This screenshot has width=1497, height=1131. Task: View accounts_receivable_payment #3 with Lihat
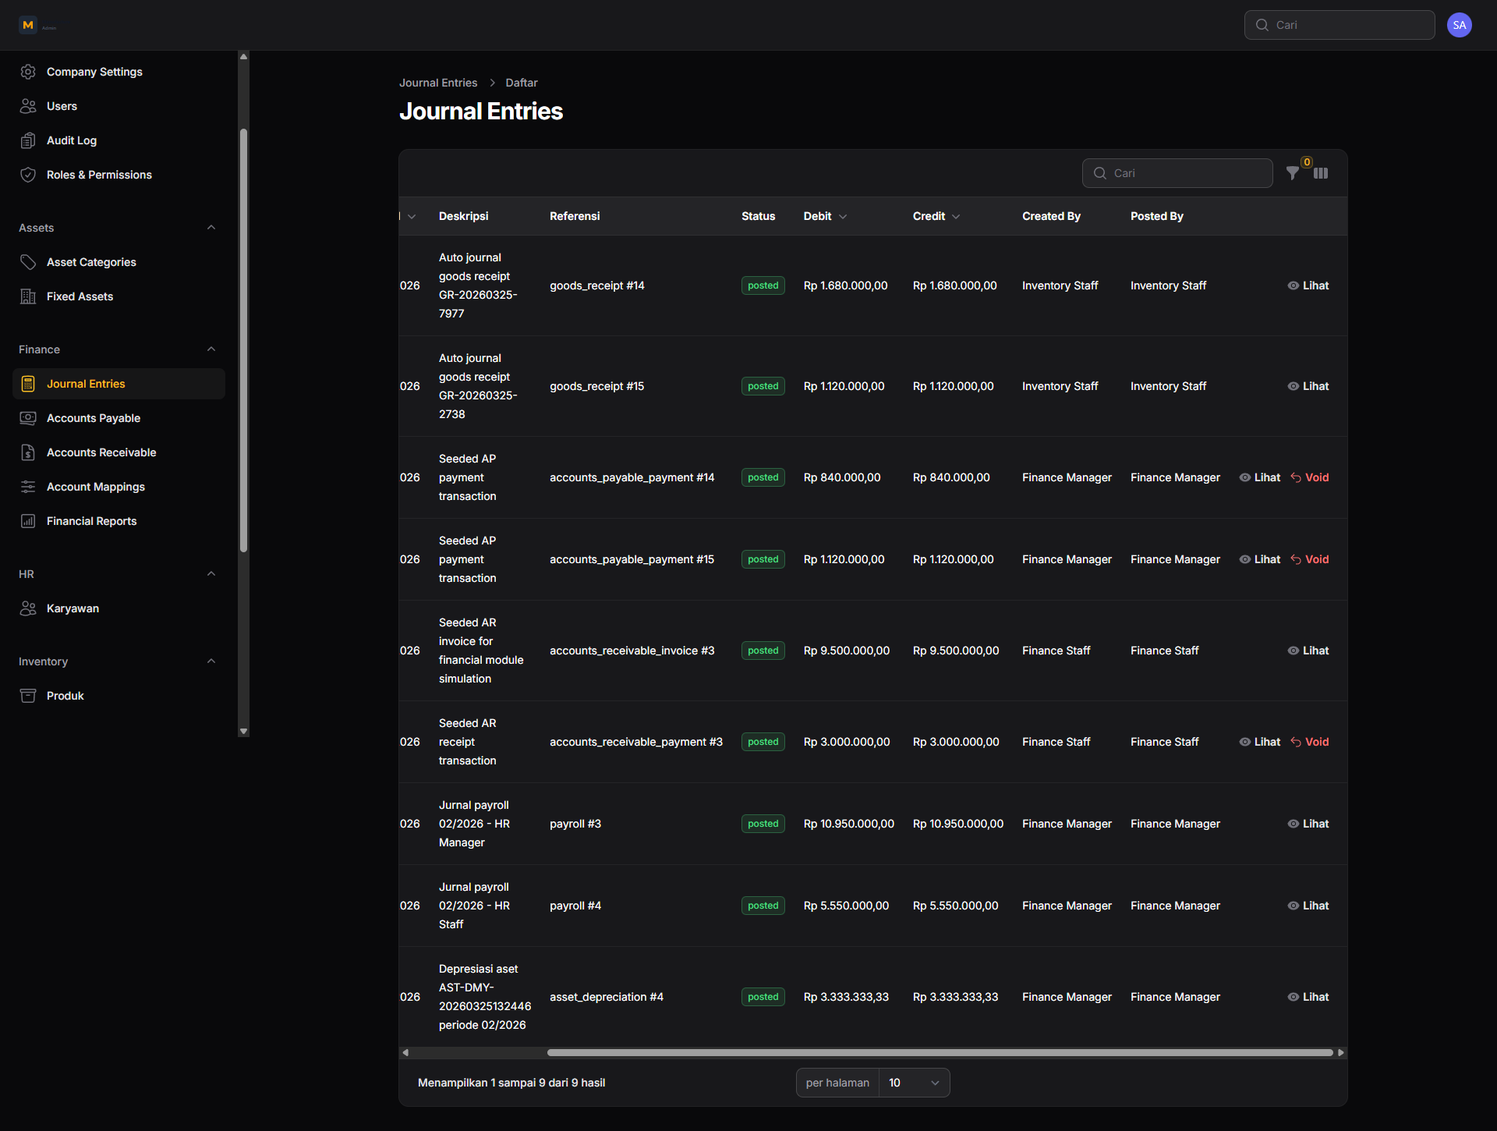click(x=1260, y=742)
